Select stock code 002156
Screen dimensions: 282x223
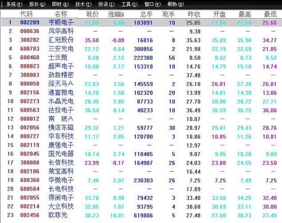coord(30,92)
